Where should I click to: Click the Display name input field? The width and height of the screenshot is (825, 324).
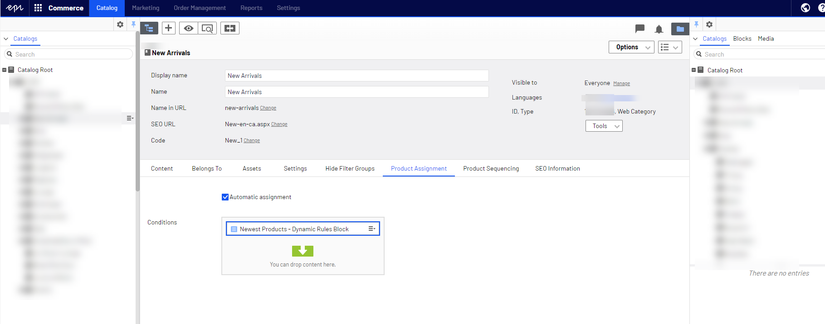356,76
